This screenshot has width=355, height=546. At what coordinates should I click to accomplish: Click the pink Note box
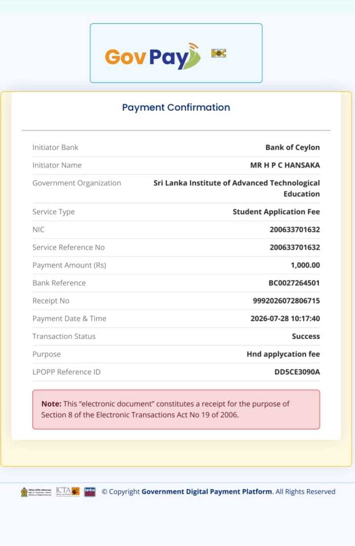[176, 410]
